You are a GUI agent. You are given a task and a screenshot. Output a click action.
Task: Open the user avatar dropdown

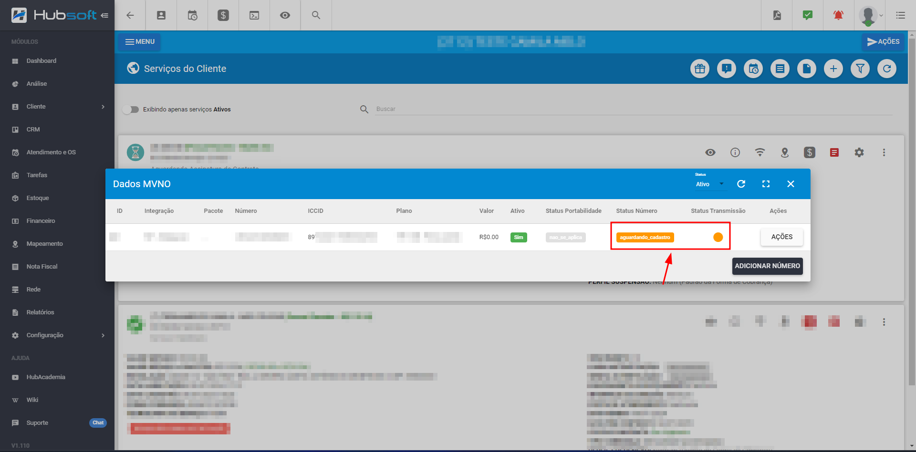point(871,15)
